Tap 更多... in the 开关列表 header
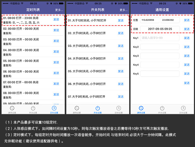The width and height of the screenshot is (195, 147). (x=123, y=10)
